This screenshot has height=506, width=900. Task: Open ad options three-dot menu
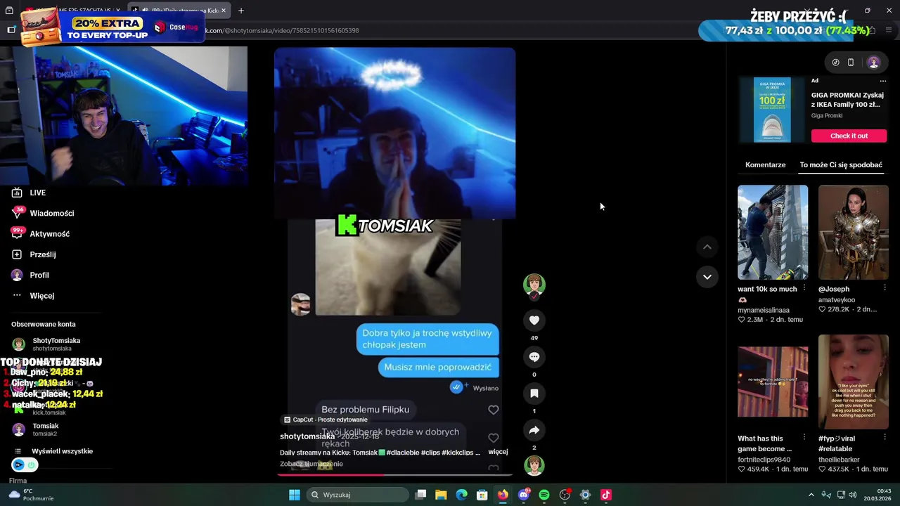click(x=885, y=81)
